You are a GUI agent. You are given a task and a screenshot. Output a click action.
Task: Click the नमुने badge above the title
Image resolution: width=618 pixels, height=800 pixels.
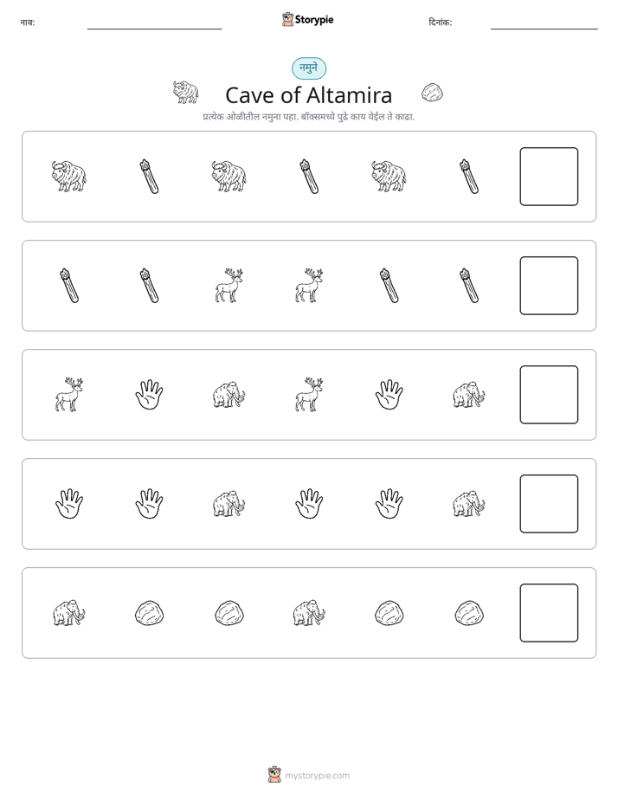tap(309, 68)
